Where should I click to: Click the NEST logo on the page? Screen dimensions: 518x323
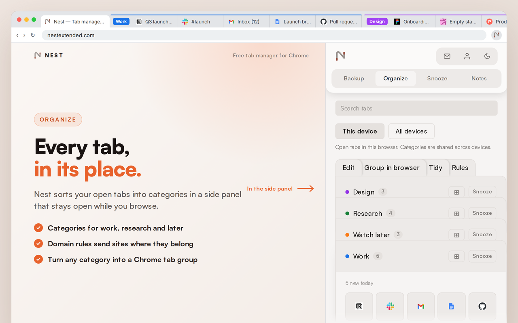pyautogui.click(x=49, y=55)
